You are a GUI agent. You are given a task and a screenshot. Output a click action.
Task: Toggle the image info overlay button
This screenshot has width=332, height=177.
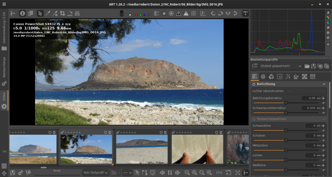22,13
